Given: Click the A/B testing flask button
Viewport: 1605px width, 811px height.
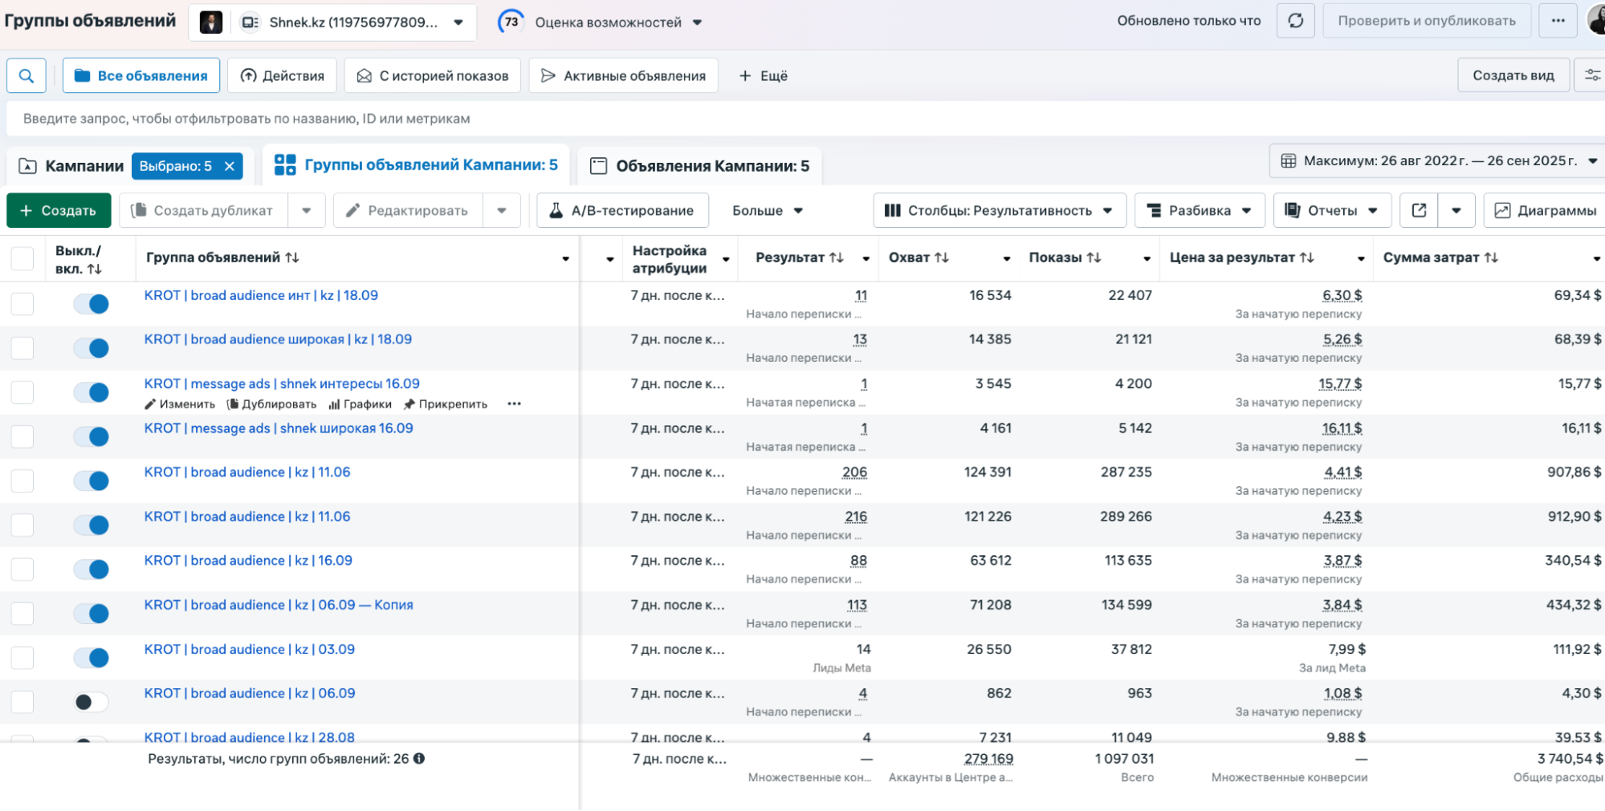Looking at the screenshot, I should pos(621,210).
